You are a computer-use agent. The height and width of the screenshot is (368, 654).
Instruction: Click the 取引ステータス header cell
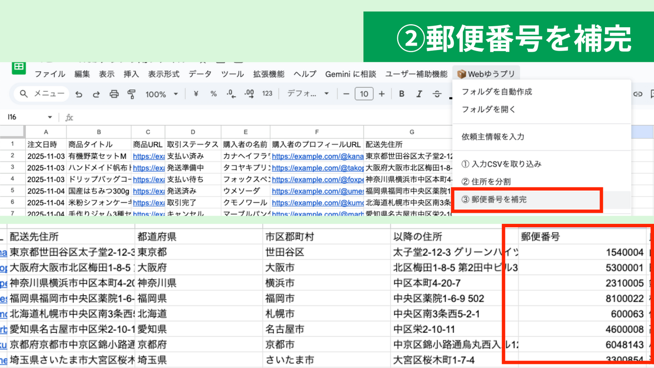[x=193, y=145]
